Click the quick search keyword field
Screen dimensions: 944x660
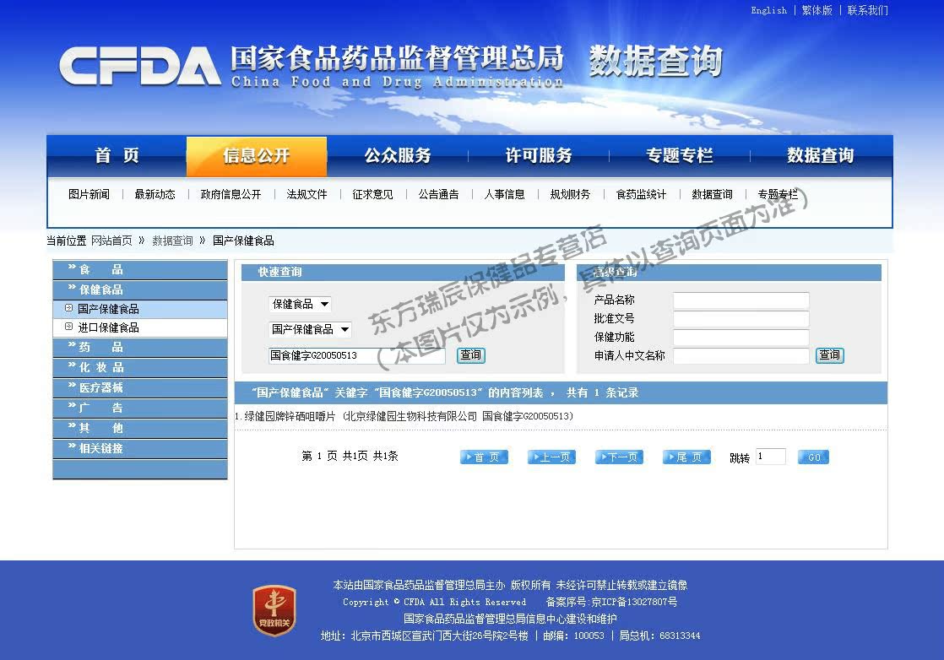(x=356, y=355)
